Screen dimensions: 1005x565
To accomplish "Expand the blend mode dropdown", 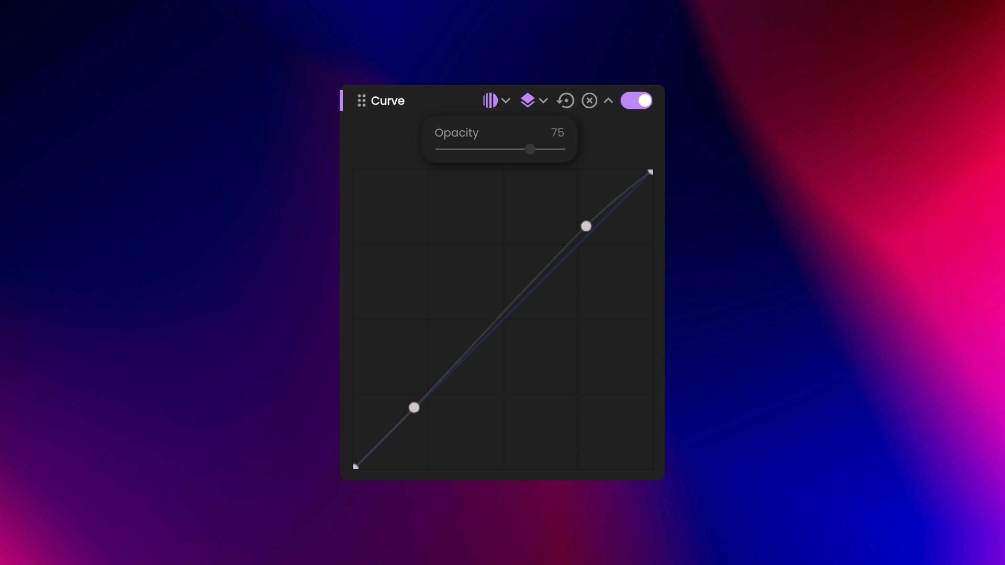I will tap(544, 100).
